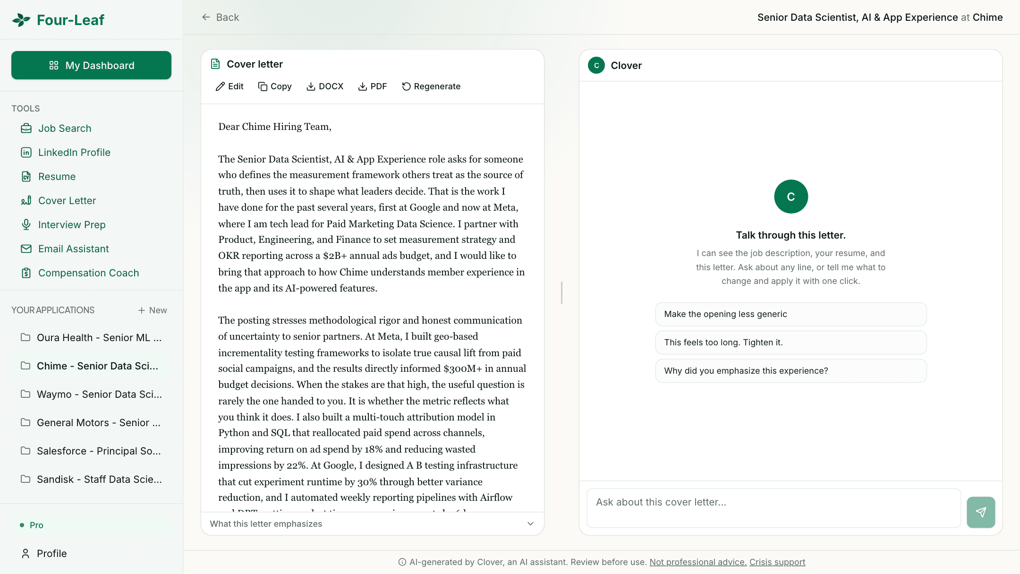
Task: Open the Waymo application folder
Action: pyautogui.click(x=91, y=394)
